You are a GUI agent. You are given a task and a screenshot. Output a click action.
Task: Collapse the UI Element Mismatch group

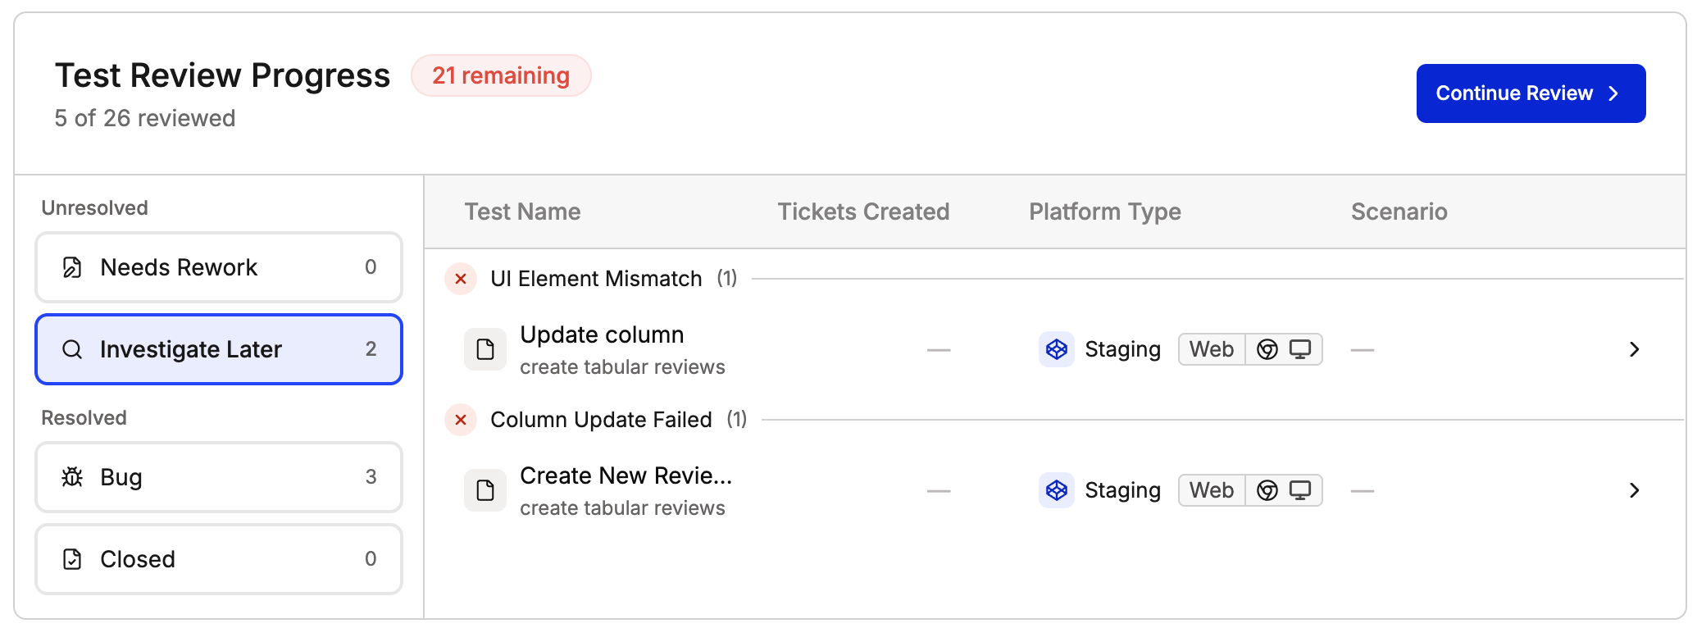tap(596, 279)
